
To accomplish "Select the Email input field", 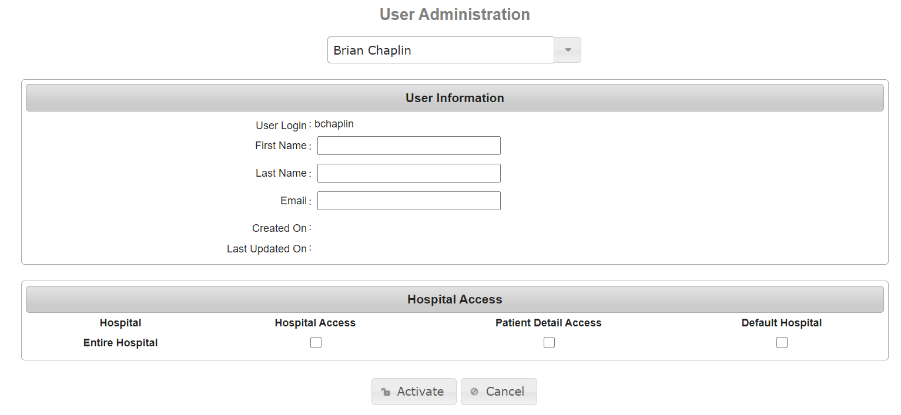I will [409, 201].
